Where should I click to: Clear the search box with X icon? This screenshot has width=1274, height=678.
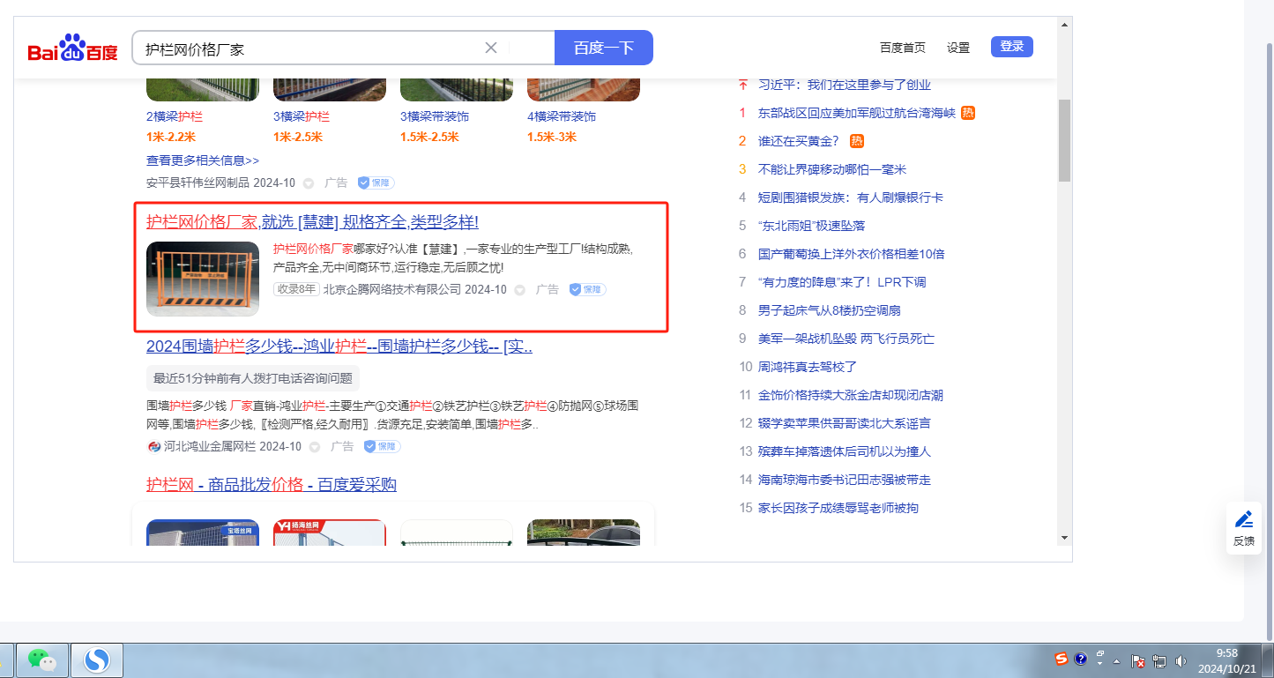[x=491, y=48]
